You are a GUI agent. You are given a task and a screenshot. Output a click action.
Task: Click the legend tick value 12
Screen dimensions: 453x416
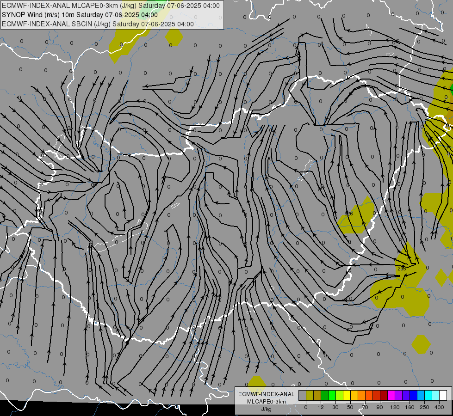321,407
